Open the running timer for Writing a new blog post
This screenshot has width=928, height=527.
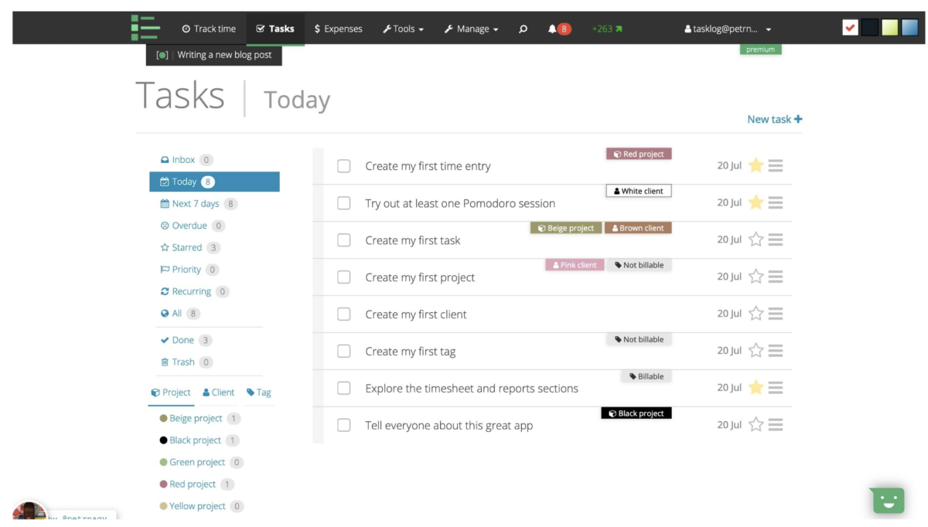click(x=213, y=55)
